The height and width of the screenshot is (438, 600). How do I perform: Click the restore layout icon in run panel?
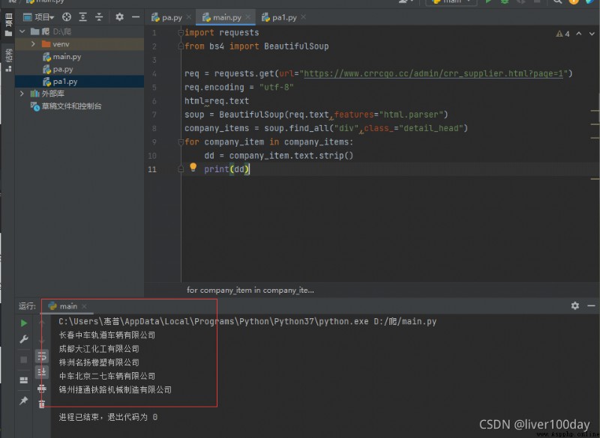[24, 380]
